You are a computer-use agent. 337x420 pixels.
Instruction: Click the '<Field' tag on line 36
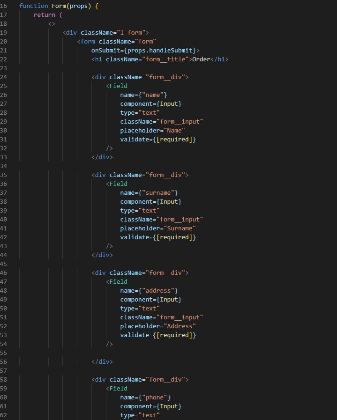click(x=117, y=184)
